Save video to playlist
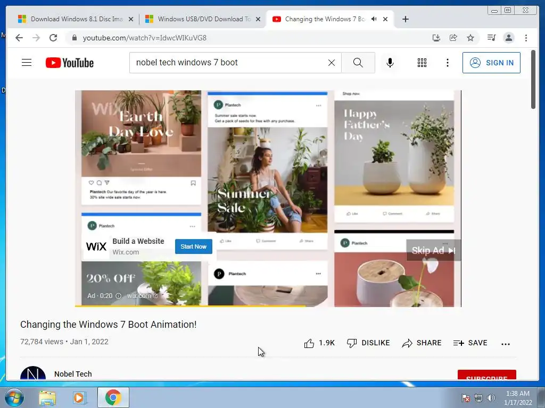This screenshot has width=545, height=408. point(470,343)
